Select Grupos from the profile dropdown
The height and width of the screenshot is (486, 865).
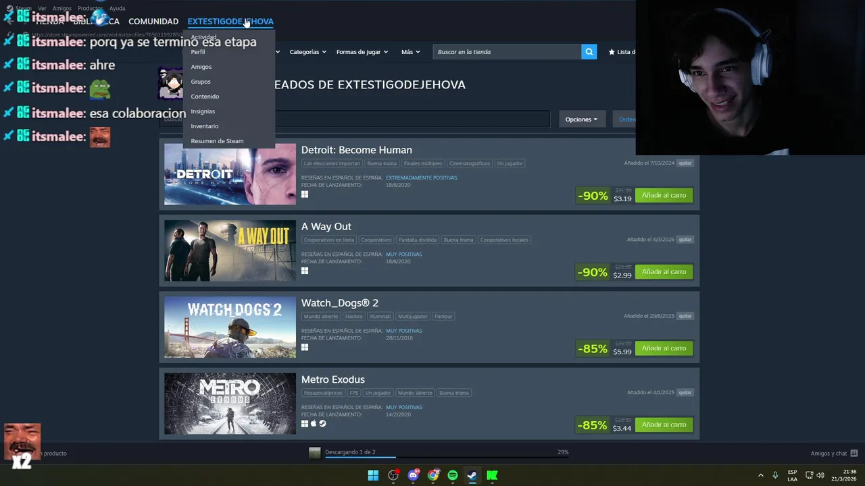pos(201,82)
